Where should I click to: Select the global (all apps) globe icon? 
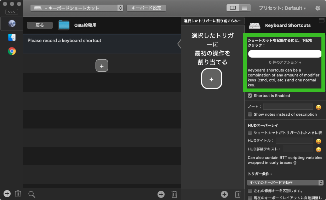(12, 23)
